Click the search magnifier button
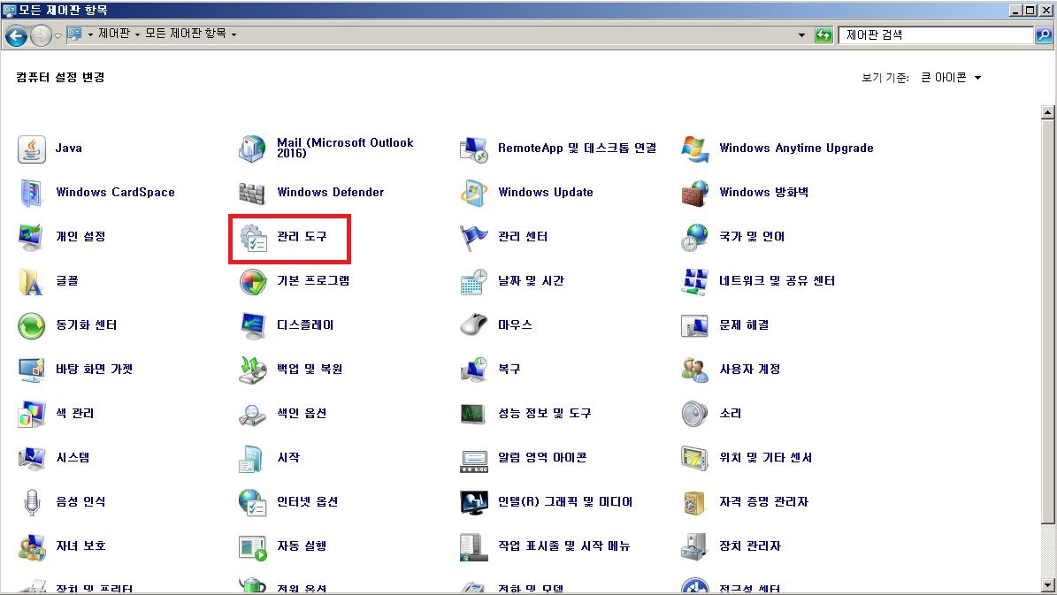 1044,35
